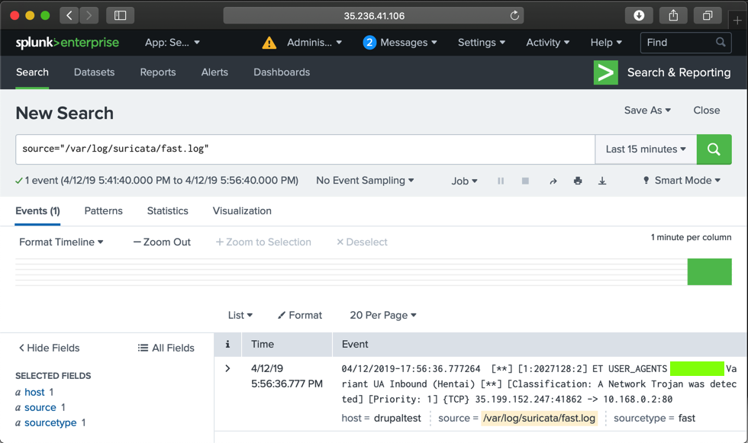This screenshot has height=443, width=748.
Task: Toggle the browser sidebar button
Action: coord(120,15)
